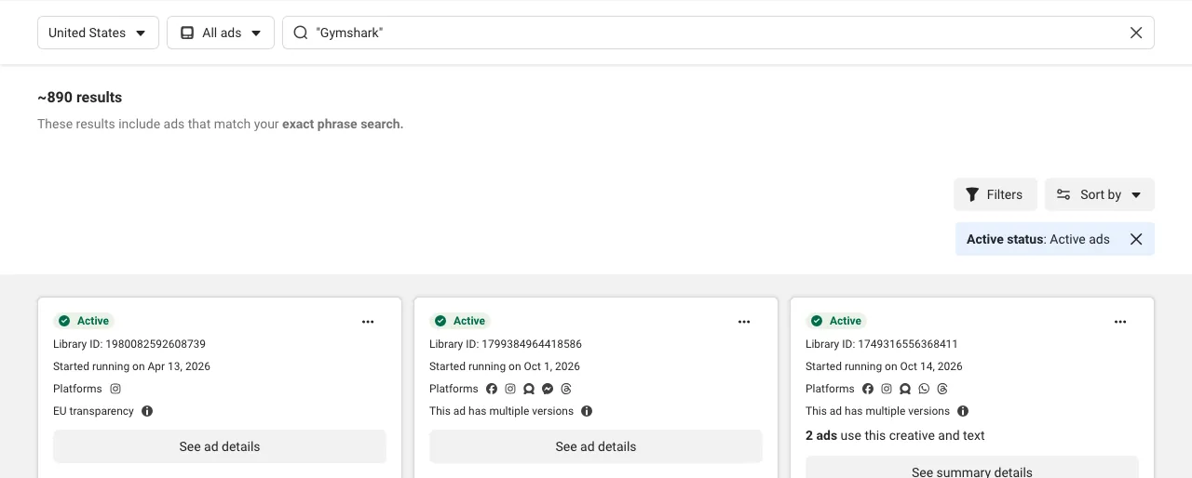
Task: Click "This ad has multiple versions" on the Oct 1 ad
Action: tap(501, 411)
